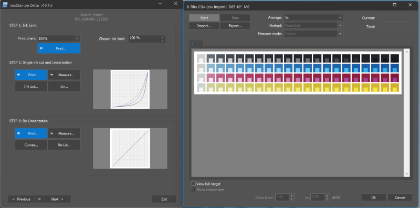Minimize the neoStampa Delta window
The width and height of the screenshot is (420, 208).
click(160, 4)
